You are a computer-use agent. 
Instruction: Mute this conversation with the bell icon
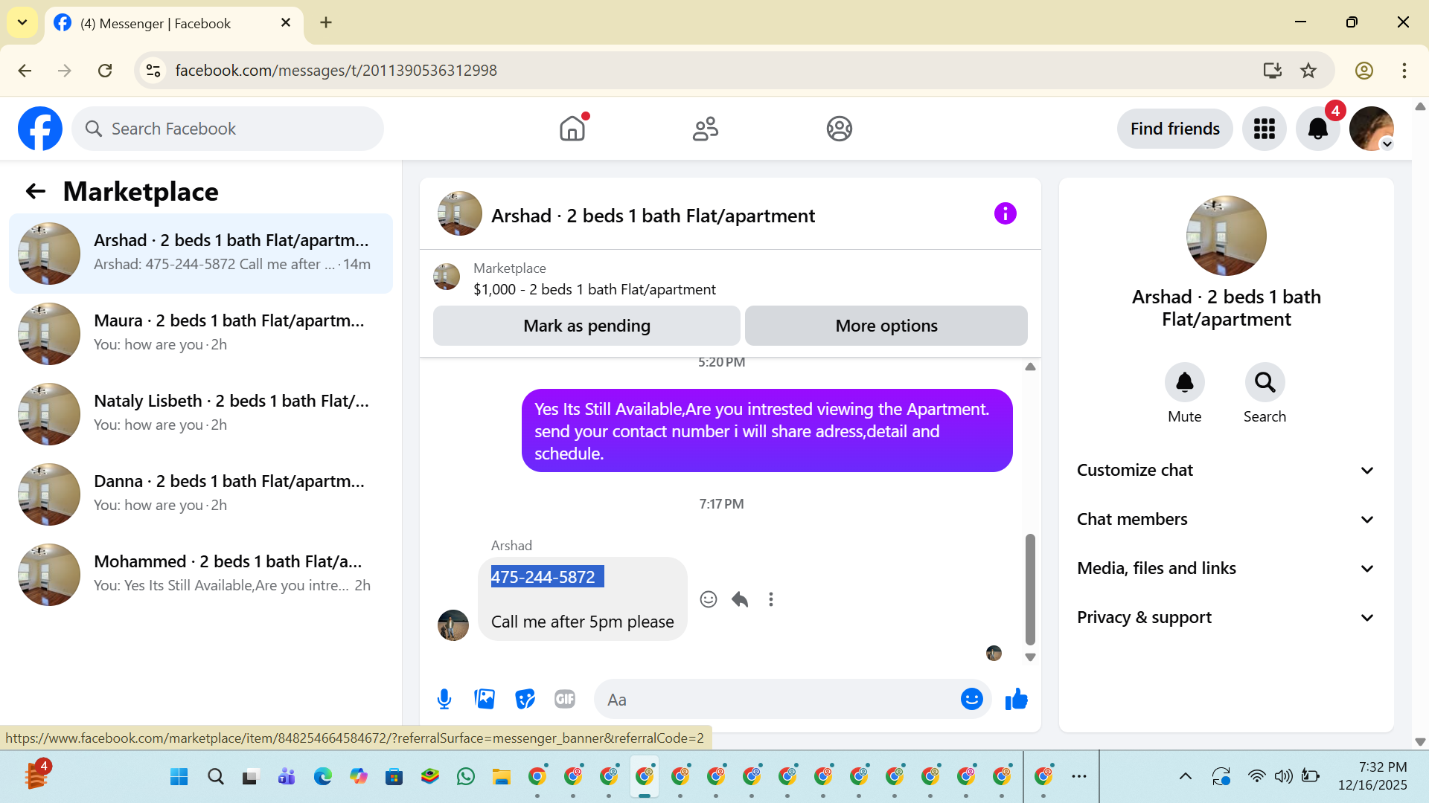[x=1184, y=382]
